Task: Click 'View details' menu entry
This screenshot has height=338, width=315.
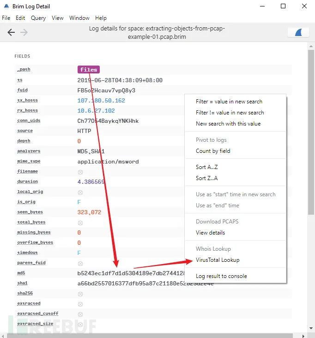Action: click(x=210, y=233)
